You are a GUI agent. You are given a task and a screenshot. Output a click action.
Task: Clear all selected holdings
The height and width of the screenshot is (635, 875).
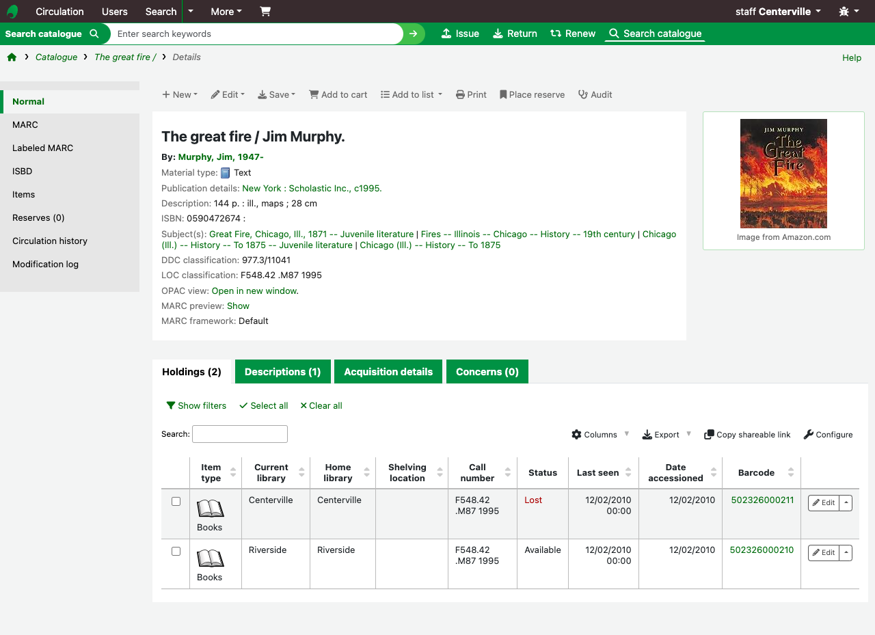click(x=321, y=405)
